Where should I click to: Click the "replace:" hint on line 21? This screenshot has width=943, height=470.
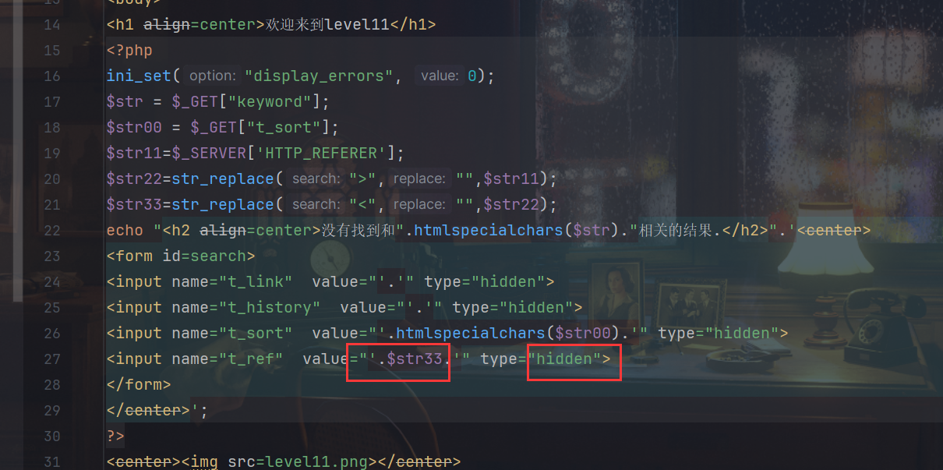coord(419,205)
